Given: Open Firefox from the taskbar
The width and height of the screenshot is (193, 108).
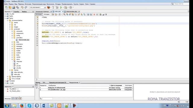Looking at the screenshot, I should click(x=22, y=106).
